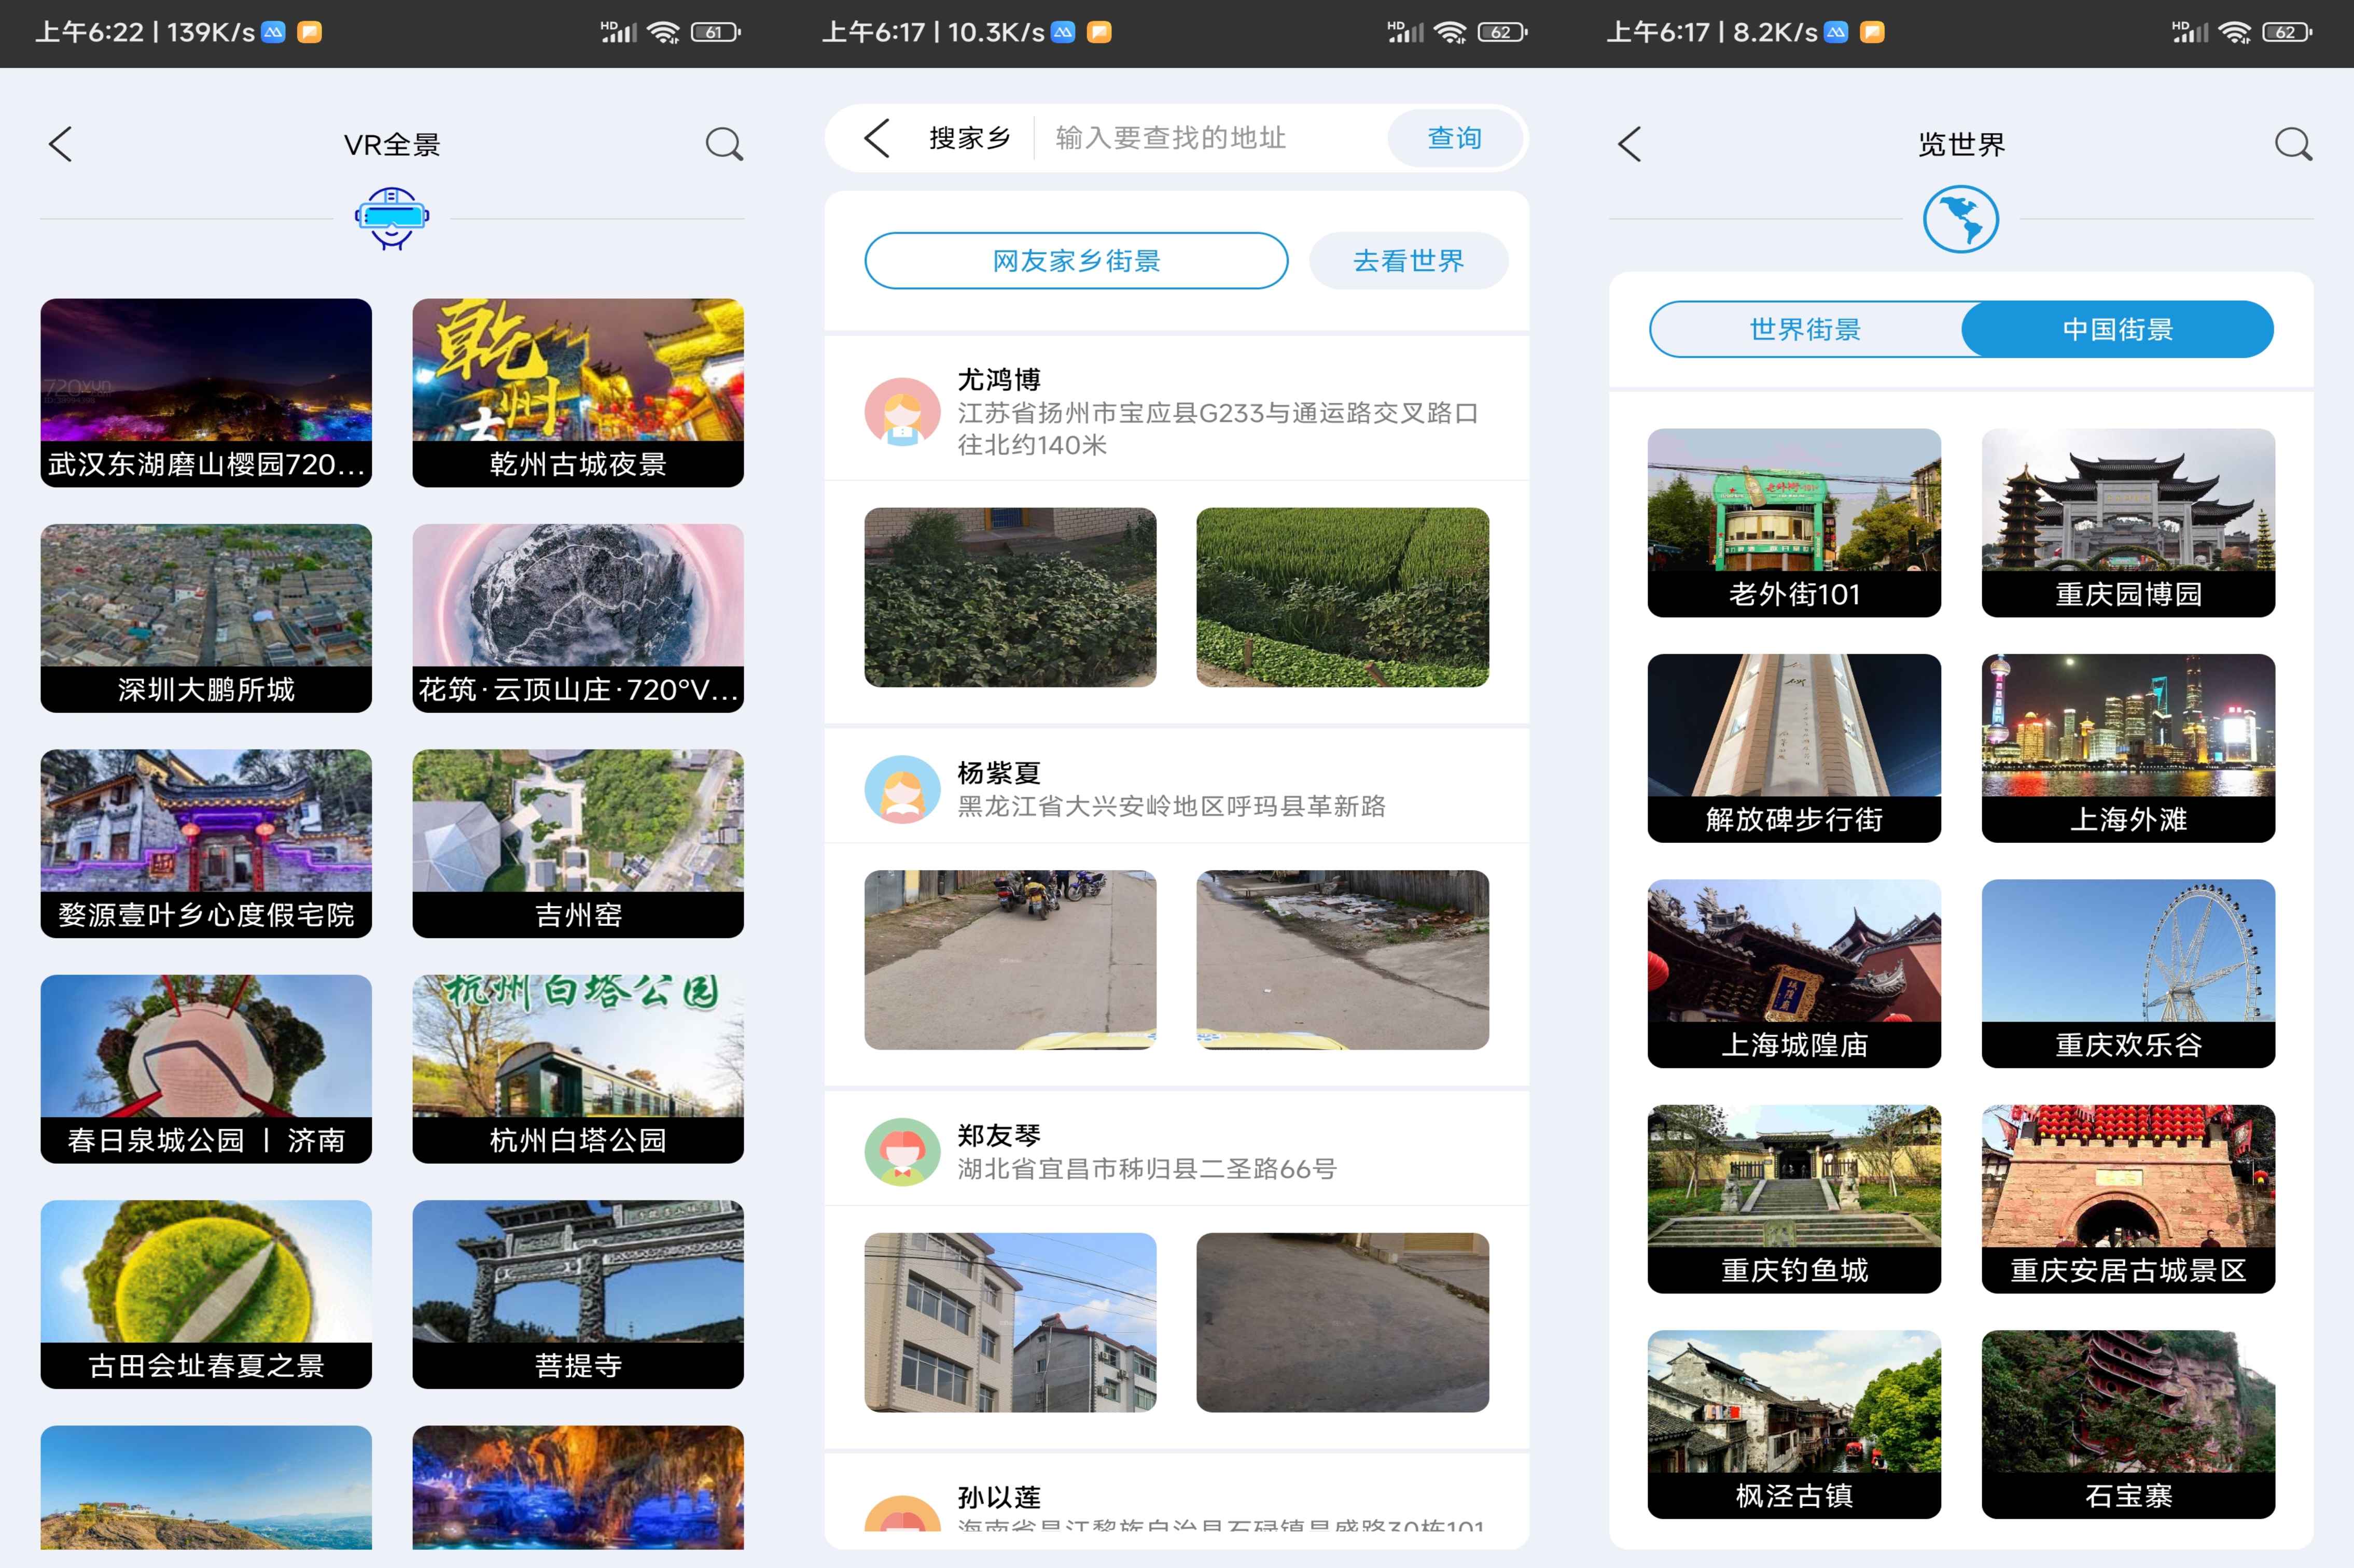Tap the 览世界 back arrow

1629,144
